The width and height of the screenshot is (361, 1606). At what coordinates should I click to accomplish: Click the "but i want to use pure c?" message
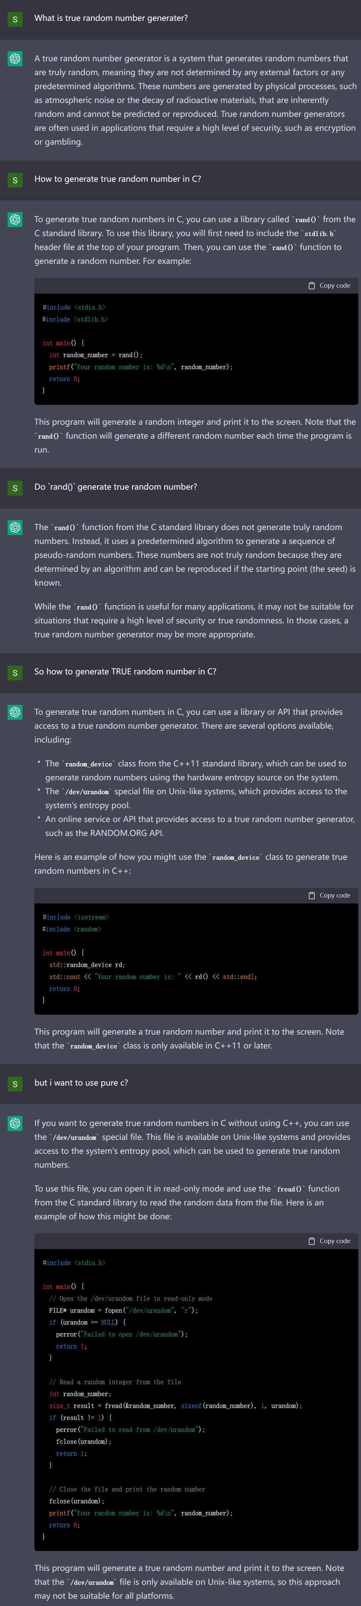[x=81, y=1083]
